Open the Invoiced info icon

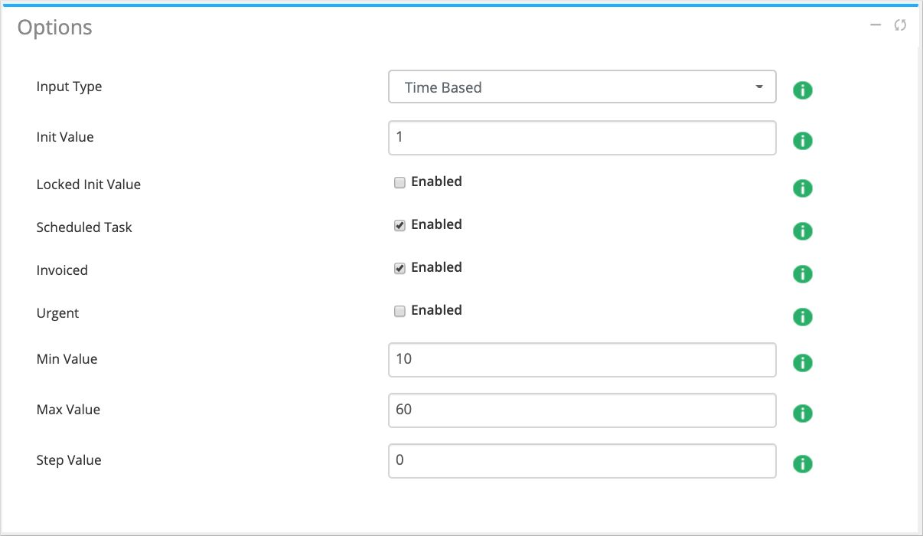tap(802, 274)
